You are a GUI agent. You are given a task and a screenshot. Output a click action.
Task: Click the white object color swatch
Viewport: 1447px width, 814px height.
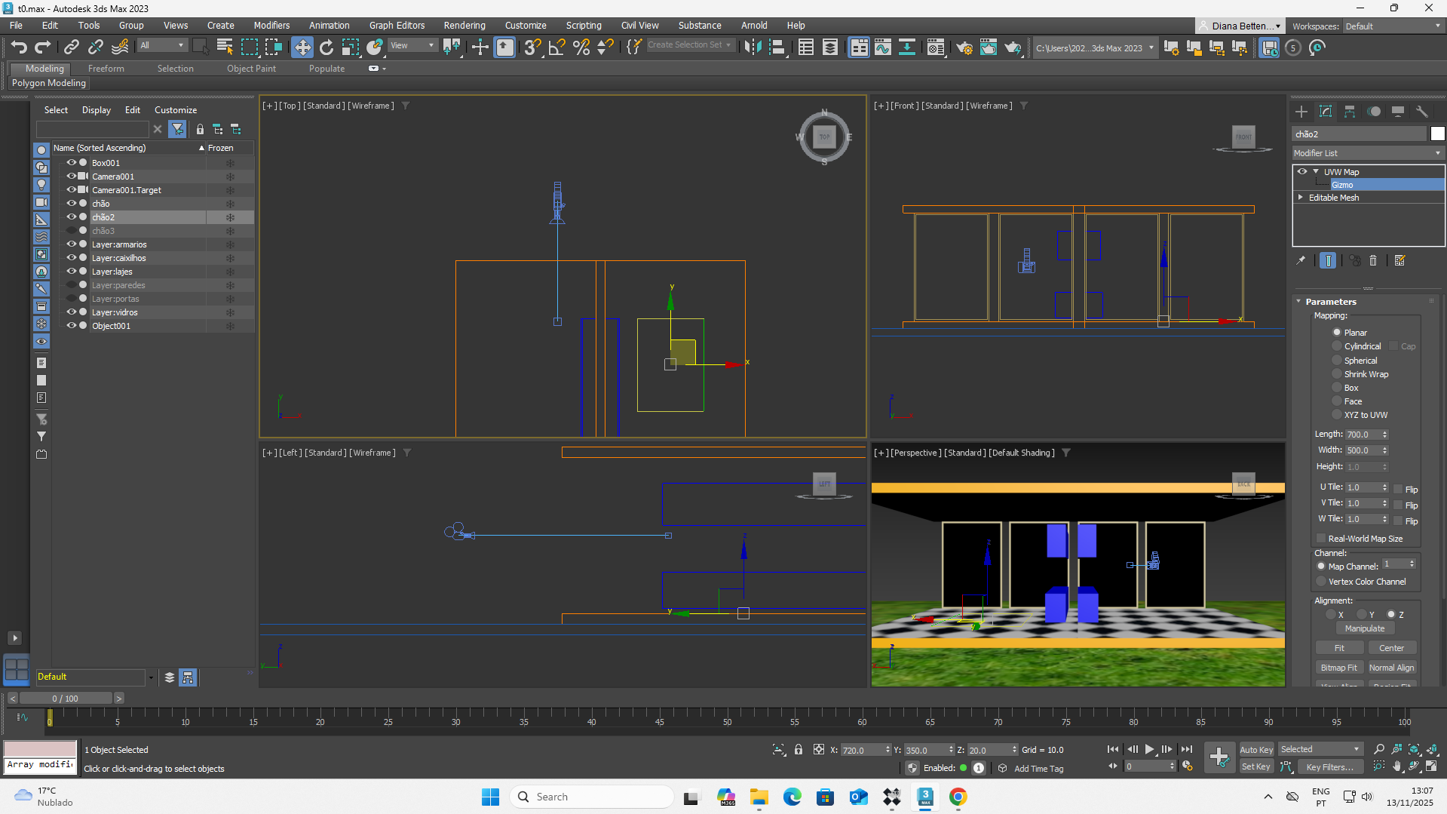[1437, 134]
